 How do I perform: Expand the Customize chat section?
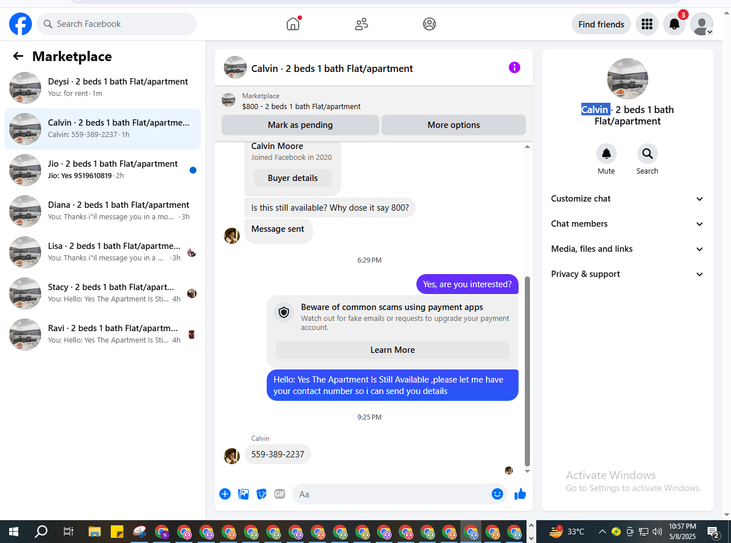(x=628, y=199)
